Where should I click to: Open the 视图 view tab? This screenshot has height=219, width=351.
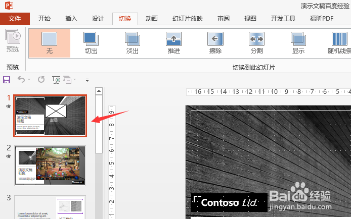(x=250, y=19)
